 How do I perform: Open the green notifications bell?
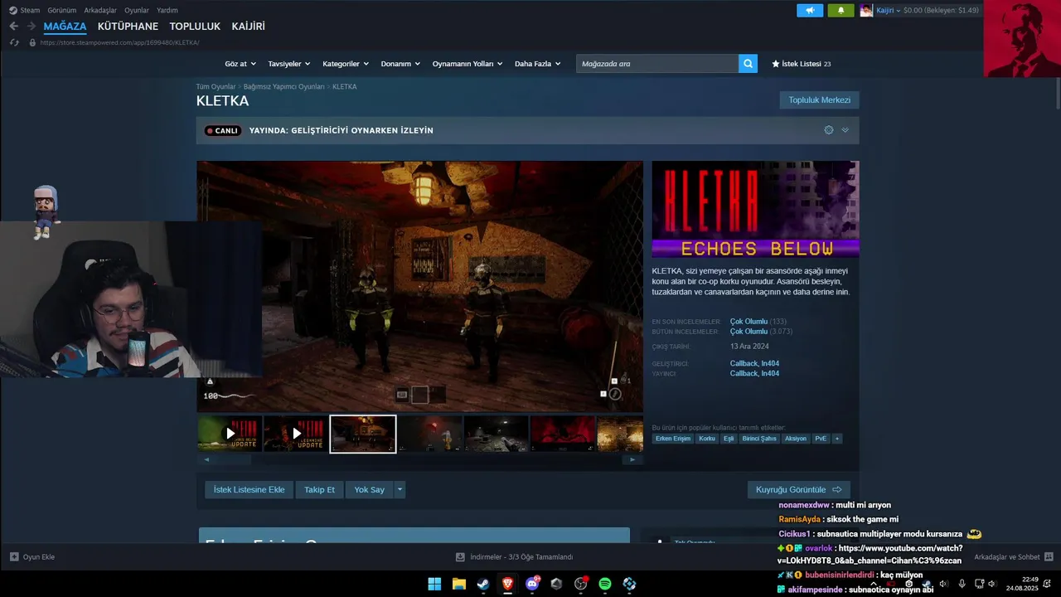click(841, 10)
